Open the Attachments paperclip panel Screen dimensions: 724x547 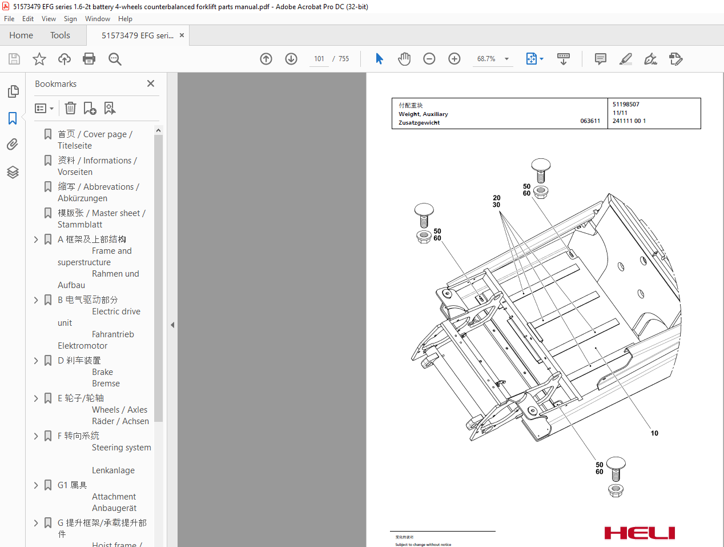[13, 145]
